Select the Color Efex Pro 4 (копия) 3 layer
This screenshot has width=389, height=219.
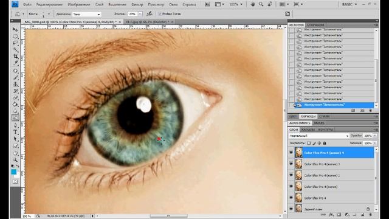(334, 164)
